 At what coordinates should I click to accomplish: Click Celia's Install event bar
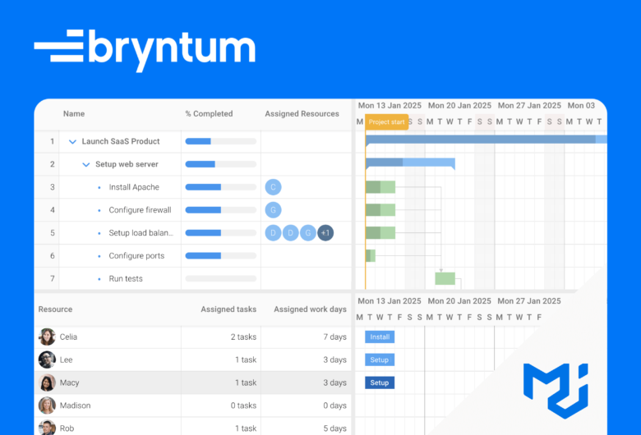[x=380, y=337]
